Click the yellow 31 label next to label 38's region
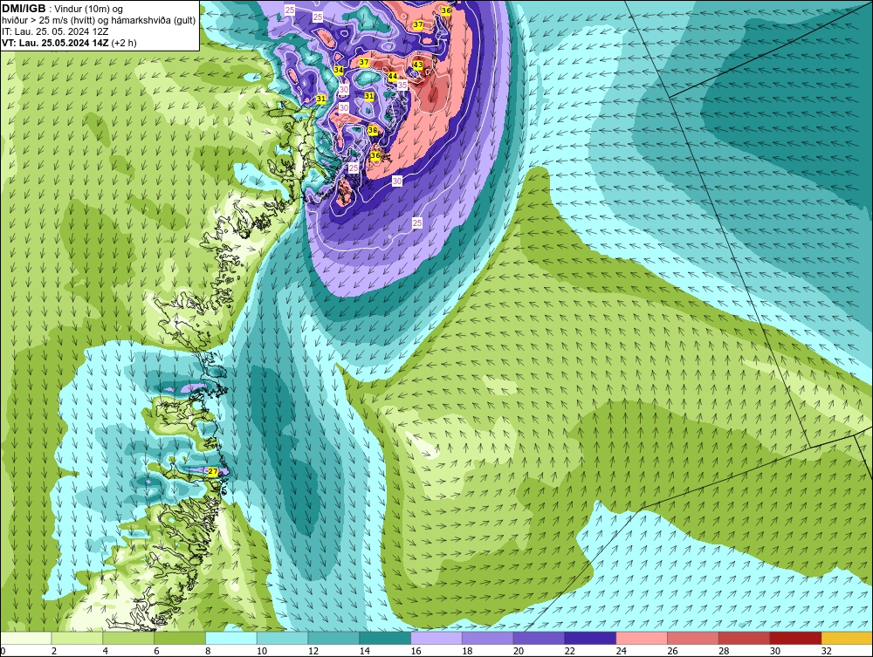This screenshot has height=657, width=873. 369,96
